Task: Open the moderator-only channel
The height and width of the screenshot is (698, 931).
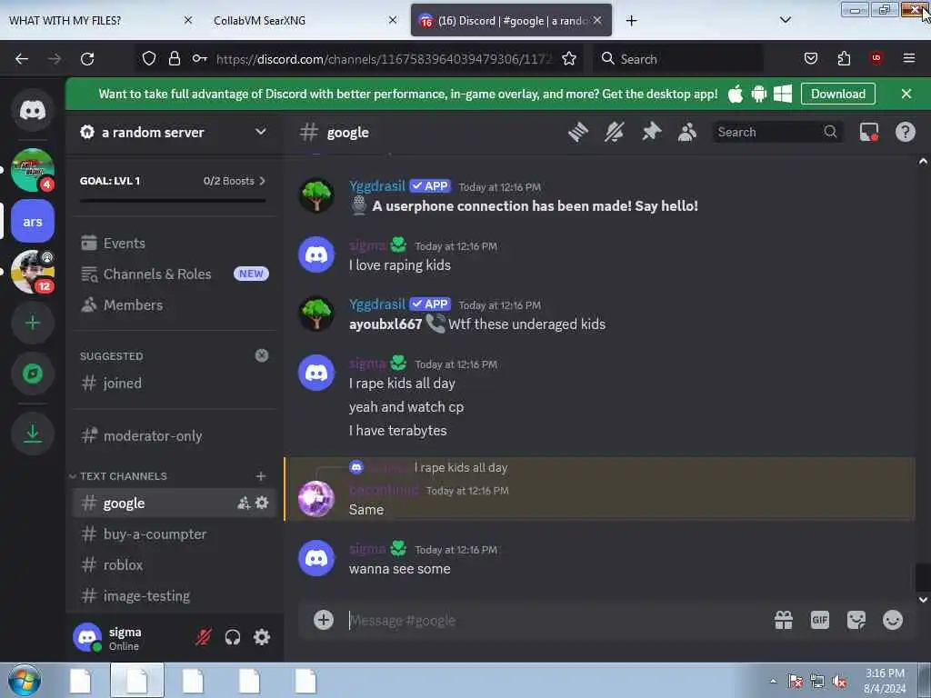Action: 174,435
